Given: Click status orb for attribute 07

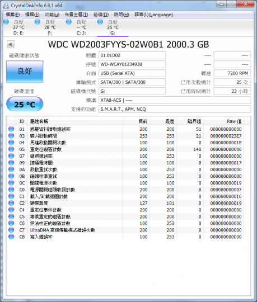Looking at the screenshot, I should click(x=11, y=156).
